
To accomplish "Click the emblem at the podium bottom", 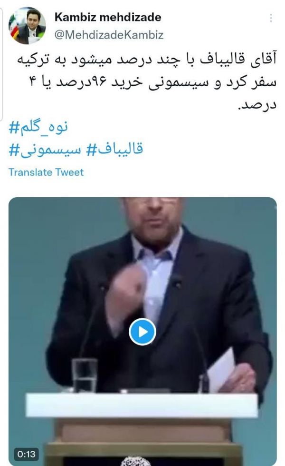I will point(136,461).
